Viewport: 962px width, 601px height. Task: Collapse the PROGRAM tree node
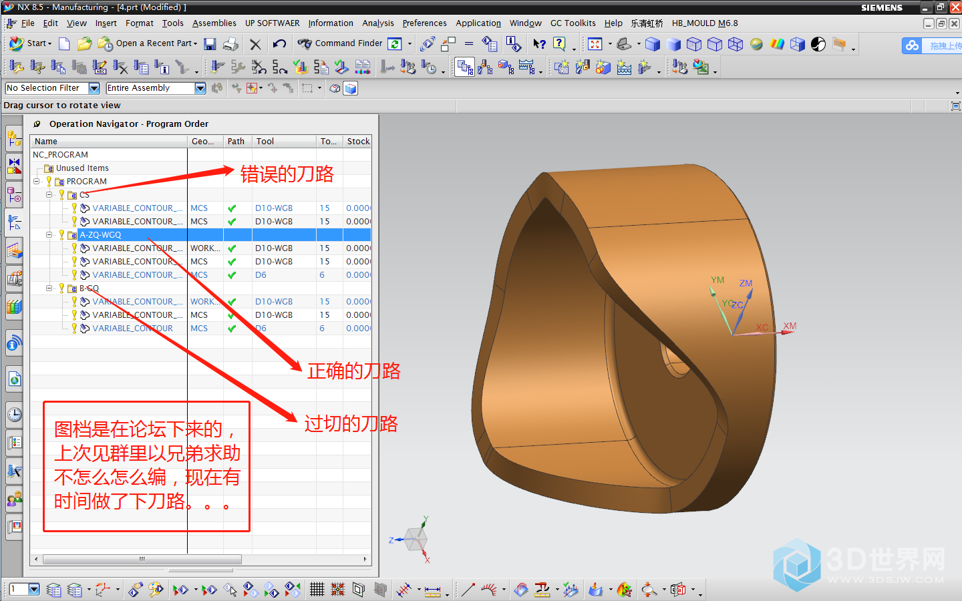point(36,182)
